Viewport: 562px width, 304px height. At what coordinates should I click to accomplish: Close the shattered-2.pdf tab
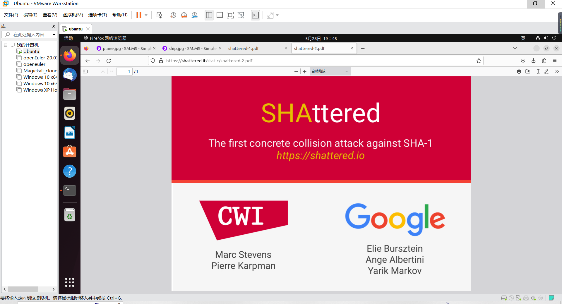pyautogui.click(x=352, y=49)
